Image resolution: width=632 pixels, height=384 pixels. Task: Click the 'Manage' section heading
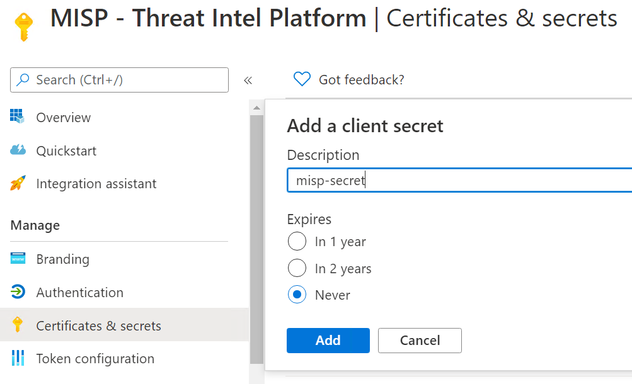[x=35, y=225]
